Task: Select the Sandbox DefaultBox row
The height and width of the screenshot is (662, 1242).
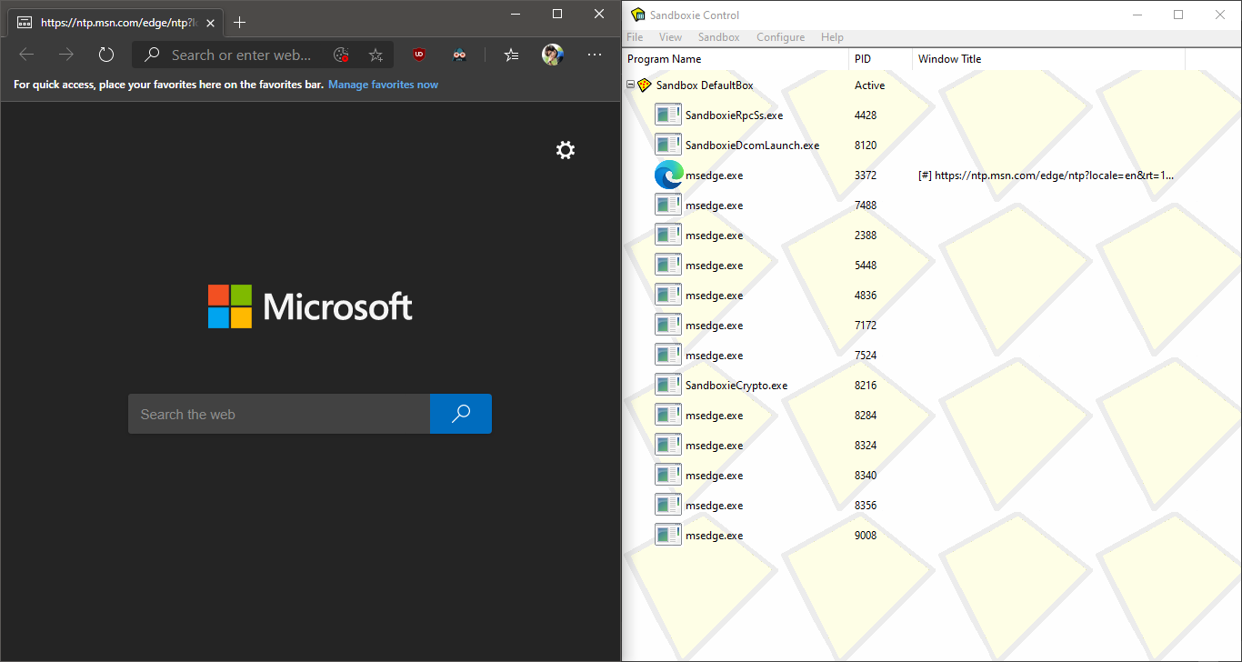Action: point(705,85)
